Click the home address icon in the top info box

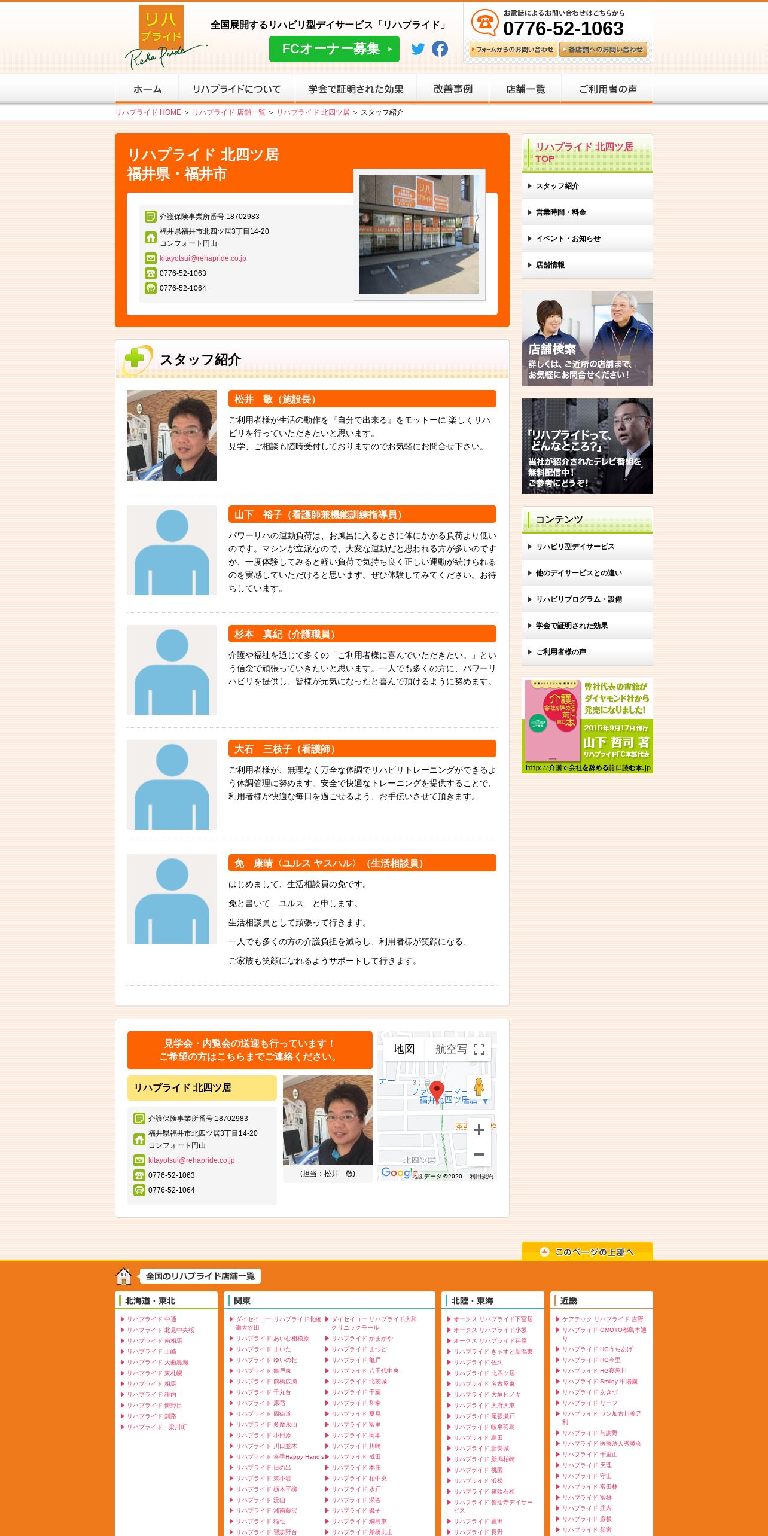(x=151, y=237)
